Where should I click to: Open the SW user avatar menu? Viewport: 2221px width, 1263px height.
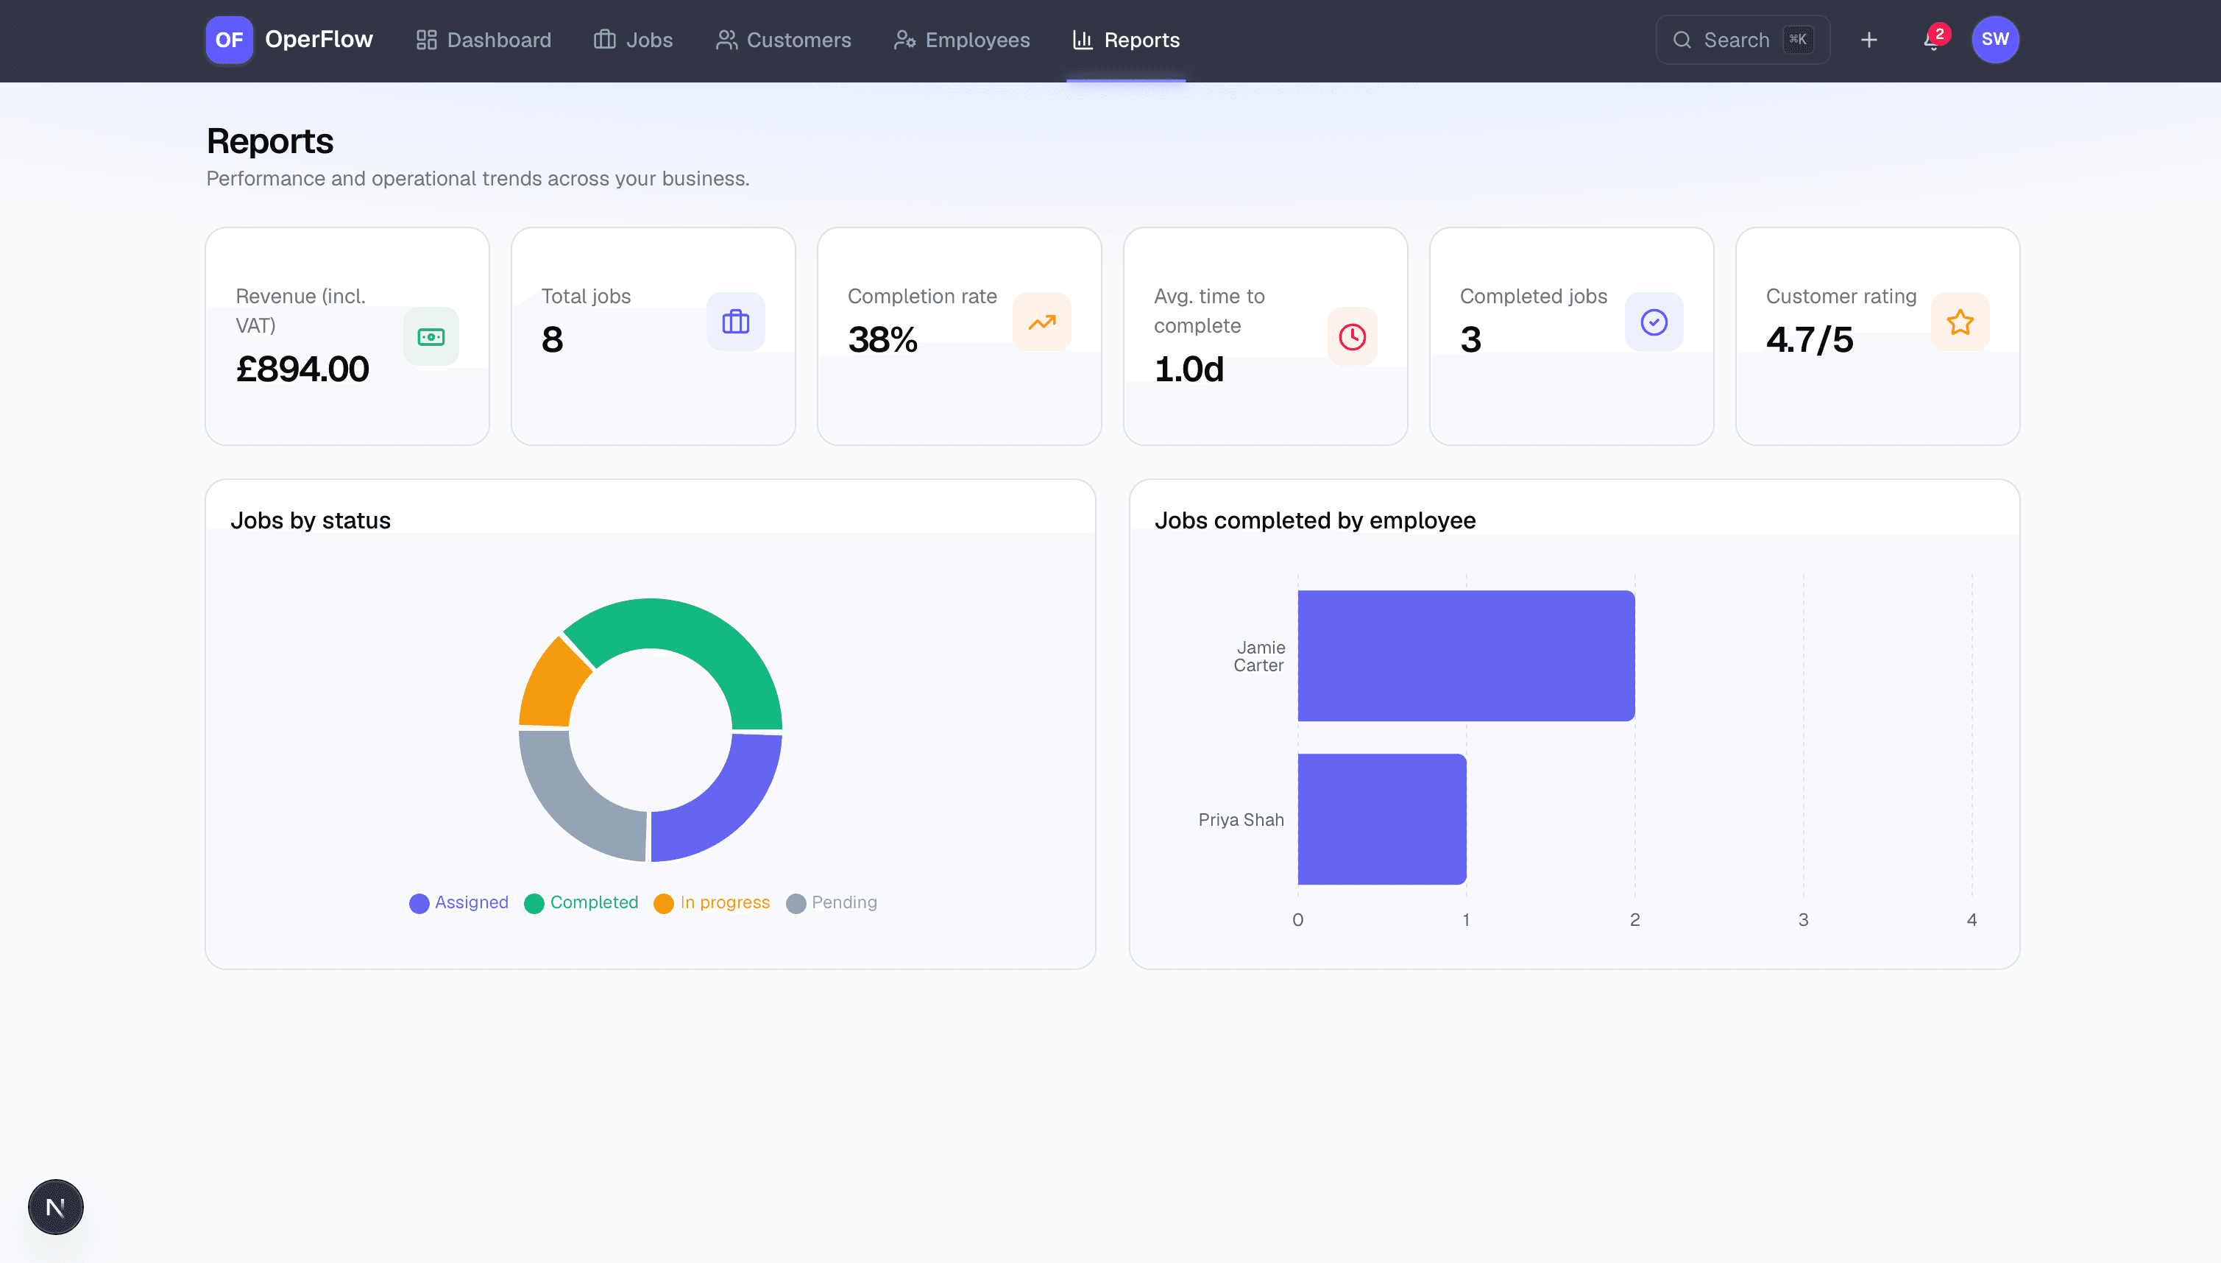pyautogui.click(x=1996, y=40)
